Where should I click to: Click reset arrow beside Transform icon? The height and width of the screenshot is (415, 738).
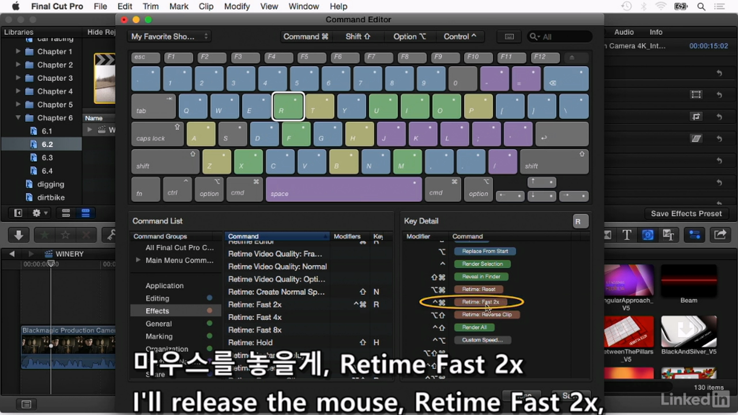(x=719, y=95)
